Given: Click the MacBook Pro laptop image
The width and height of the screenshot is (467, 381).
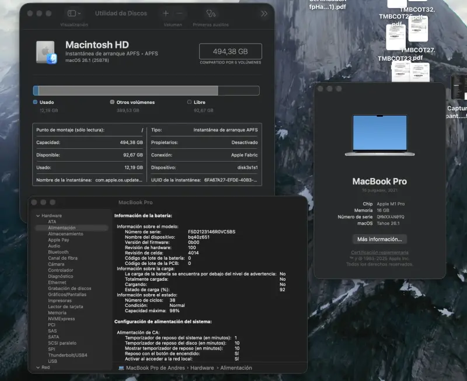Looking at the screenshot, I should point(379,135).
